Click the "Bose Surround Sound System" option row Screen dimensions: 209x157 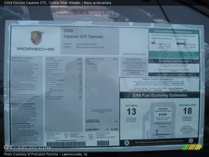coord(64,97)
